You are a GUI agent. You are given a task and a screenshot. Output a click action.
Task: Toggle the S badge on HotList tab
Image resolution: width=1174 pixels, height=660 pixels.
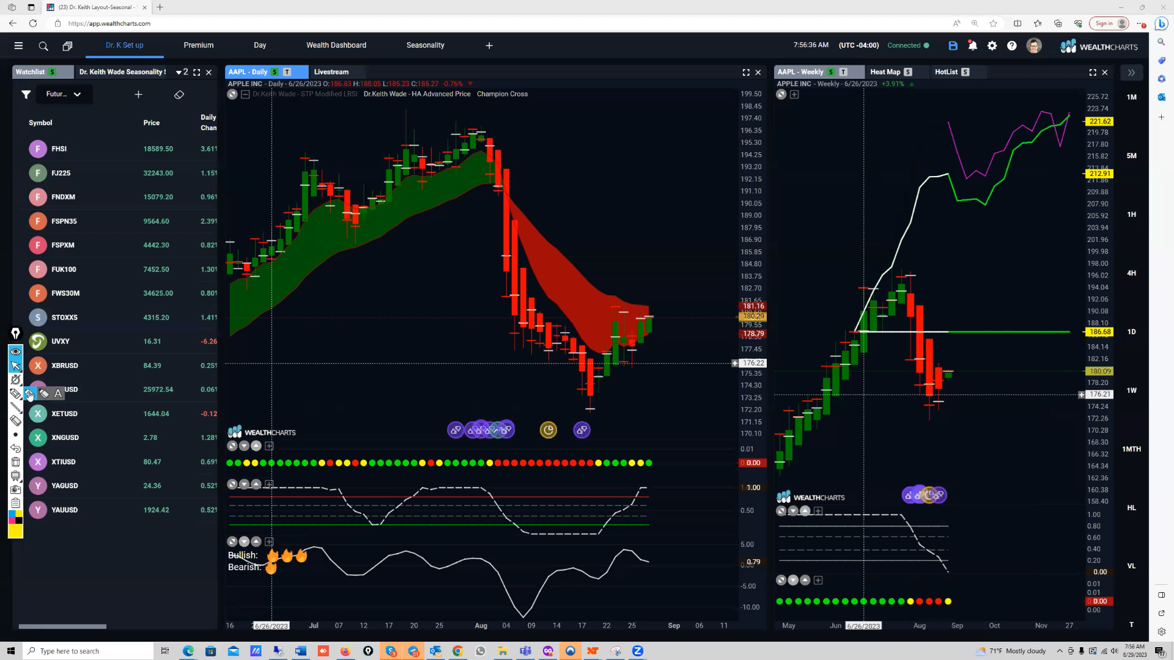(965, 72)
